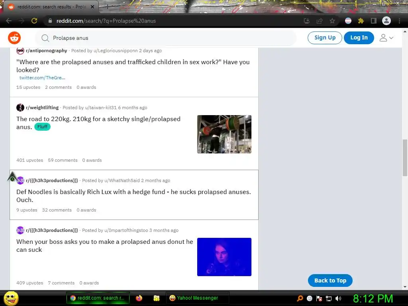Open user u/Impartofthingstoo profile
The height and width of the screenshot is (306, 408).
[x=126, y=230]
